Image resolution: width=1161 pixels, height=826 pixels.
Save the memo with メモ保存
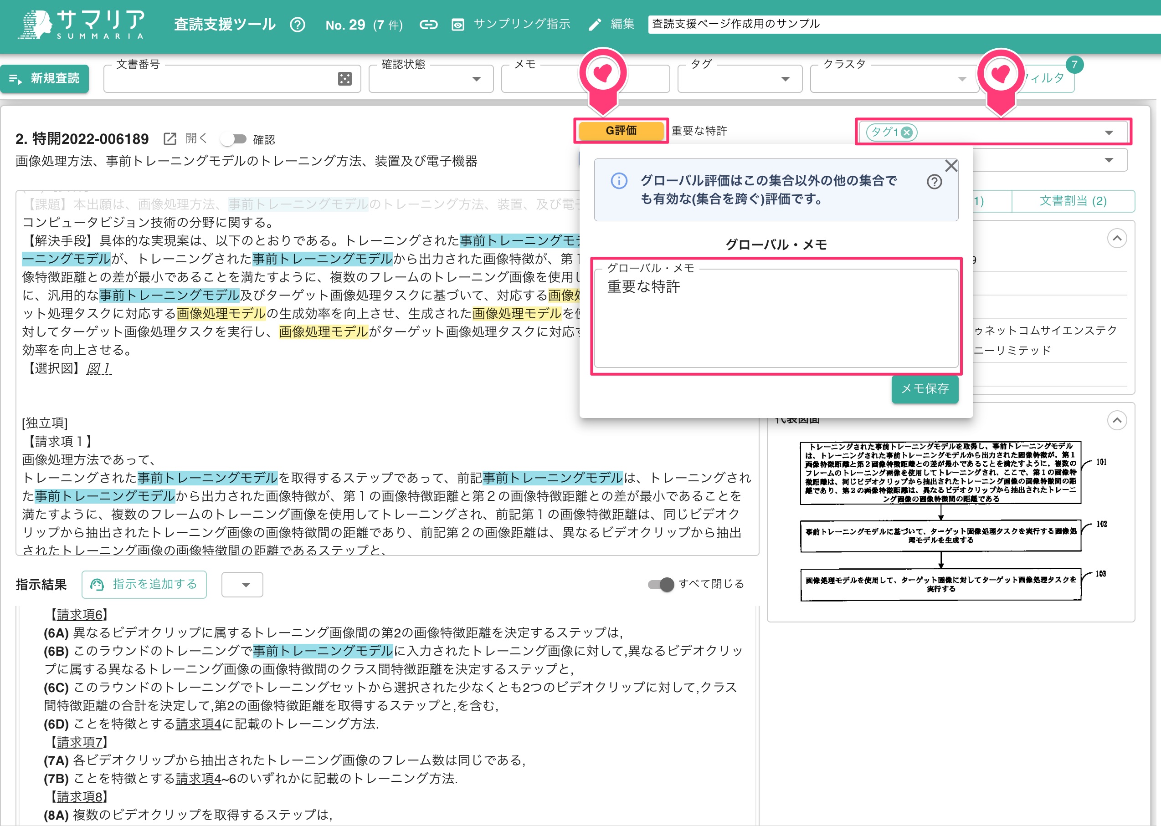925,389
